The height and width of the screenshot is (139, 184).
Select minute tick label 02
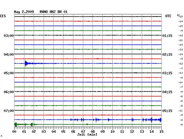34,132
